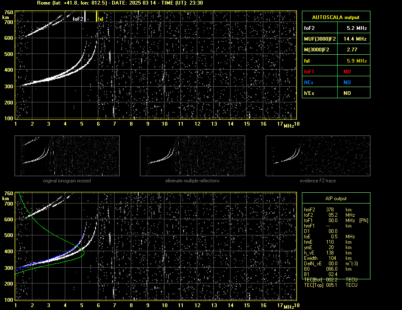The width and height of the screenshot is (402, 310).
Task: Select the hmF2 378 km value
Action: click(330, 210)
